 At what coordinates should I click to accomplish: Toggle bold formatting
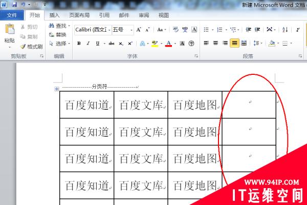coord(79,44)
